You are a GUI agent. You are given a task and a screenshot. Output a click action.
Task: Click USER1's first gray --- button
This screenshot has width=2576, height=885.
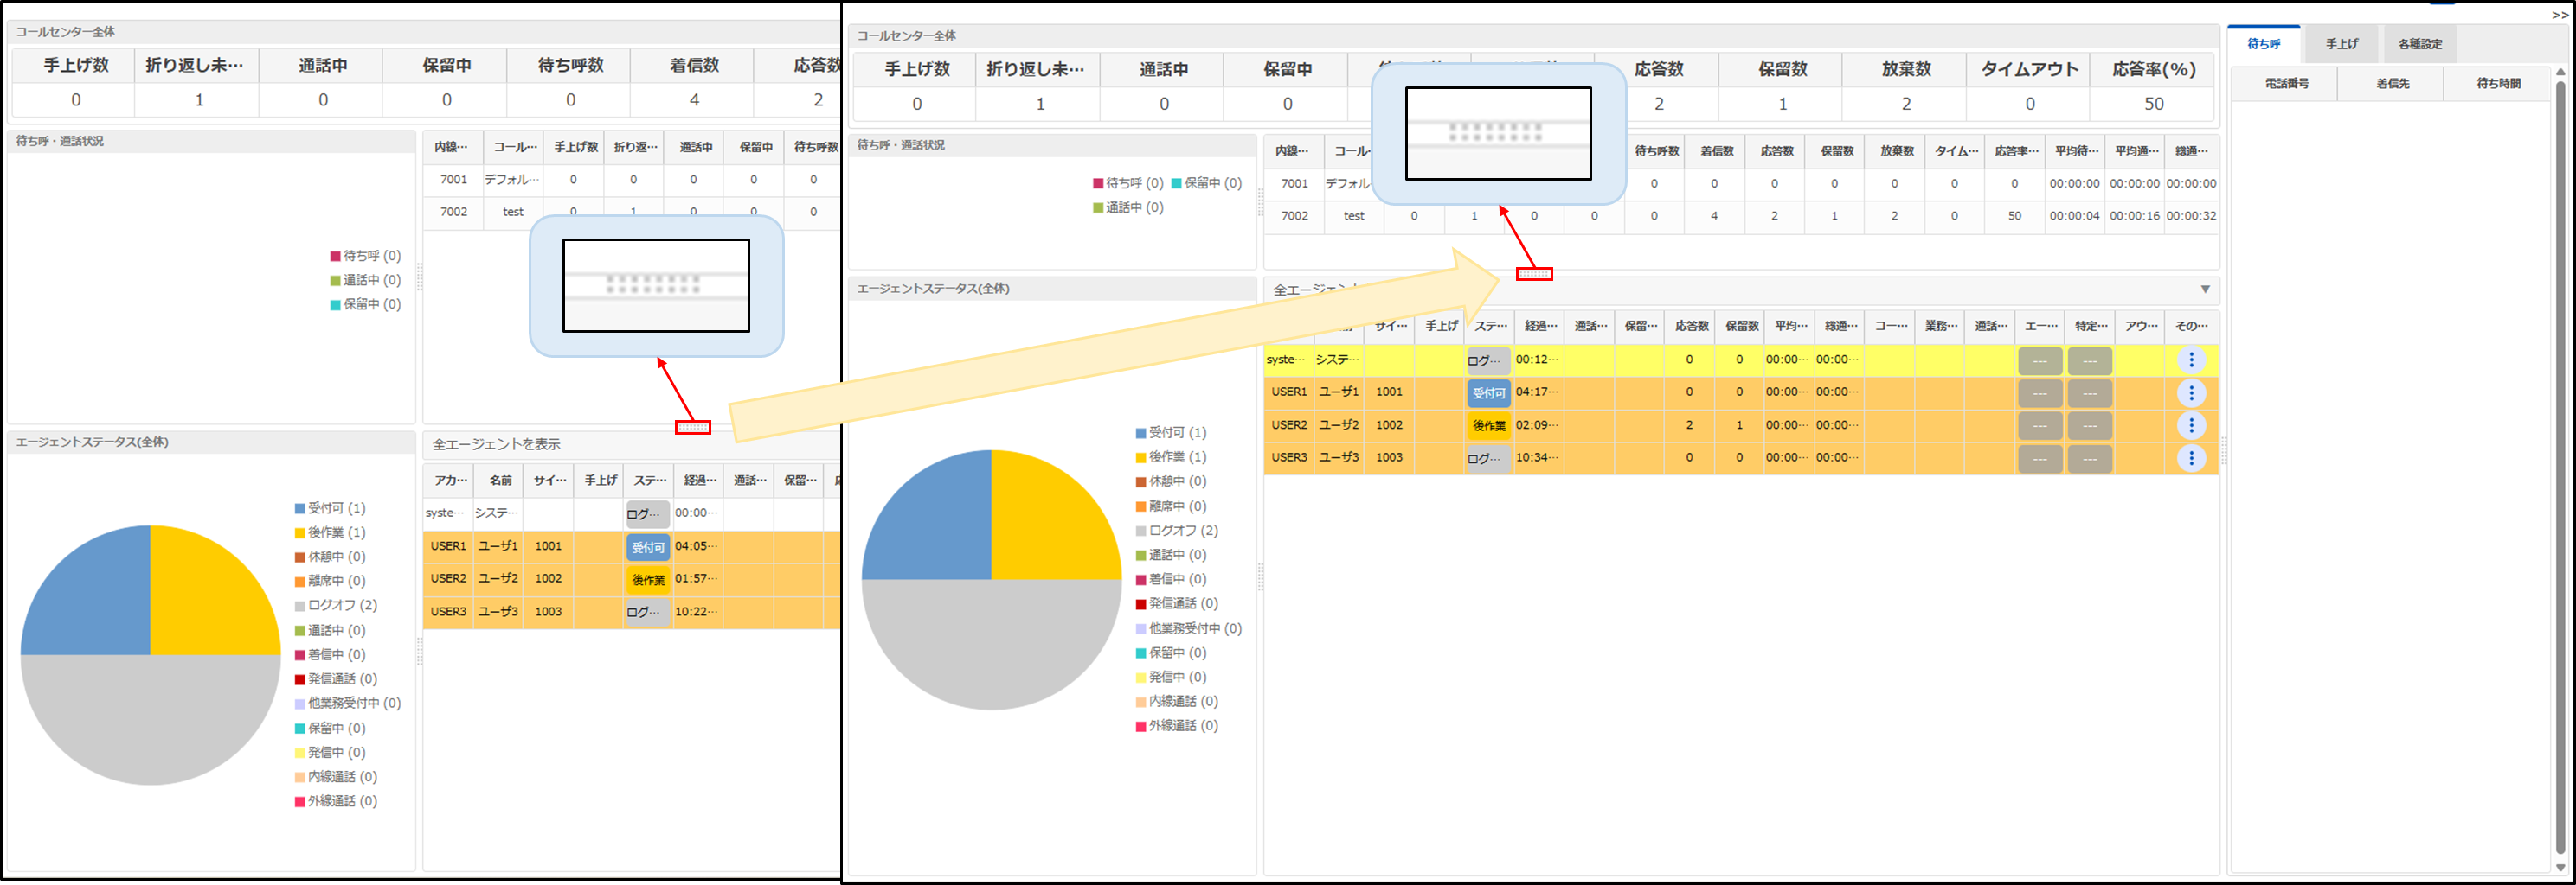click(x=2039, y=393)
